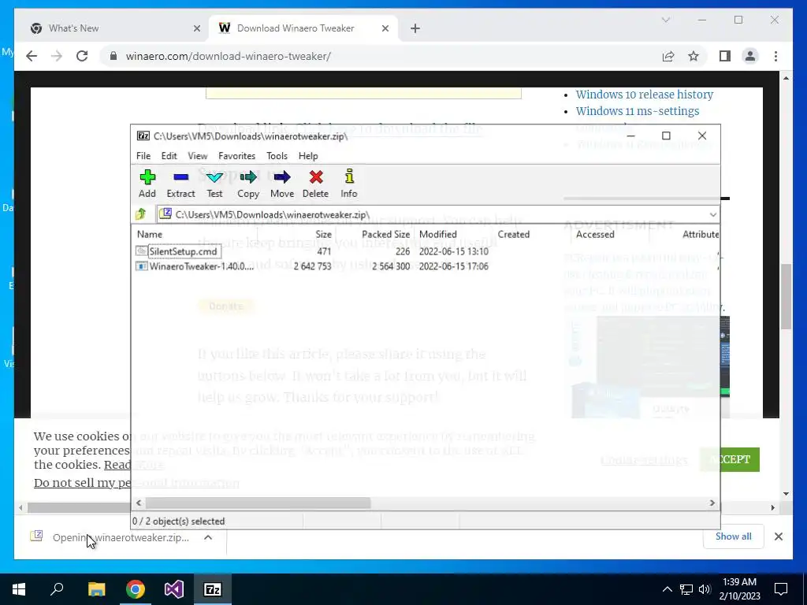
Task: Reload the Chrome page
Action: pyautogui.click(x=82, y=56)
